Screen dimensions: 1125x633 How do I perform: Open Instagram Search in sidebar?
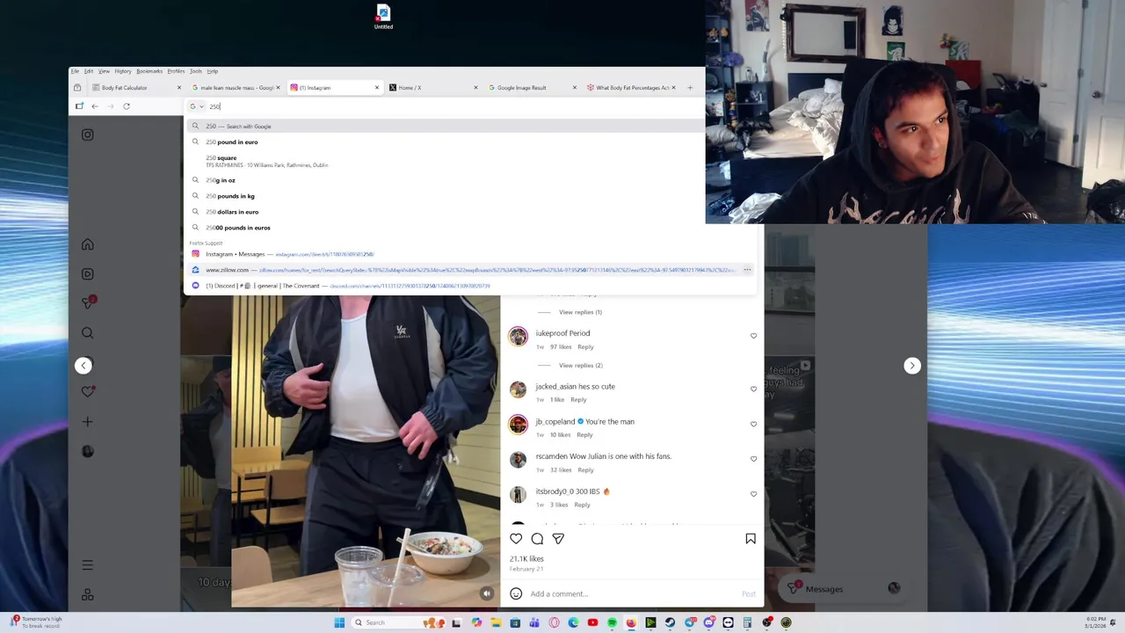tap(87, 332)
